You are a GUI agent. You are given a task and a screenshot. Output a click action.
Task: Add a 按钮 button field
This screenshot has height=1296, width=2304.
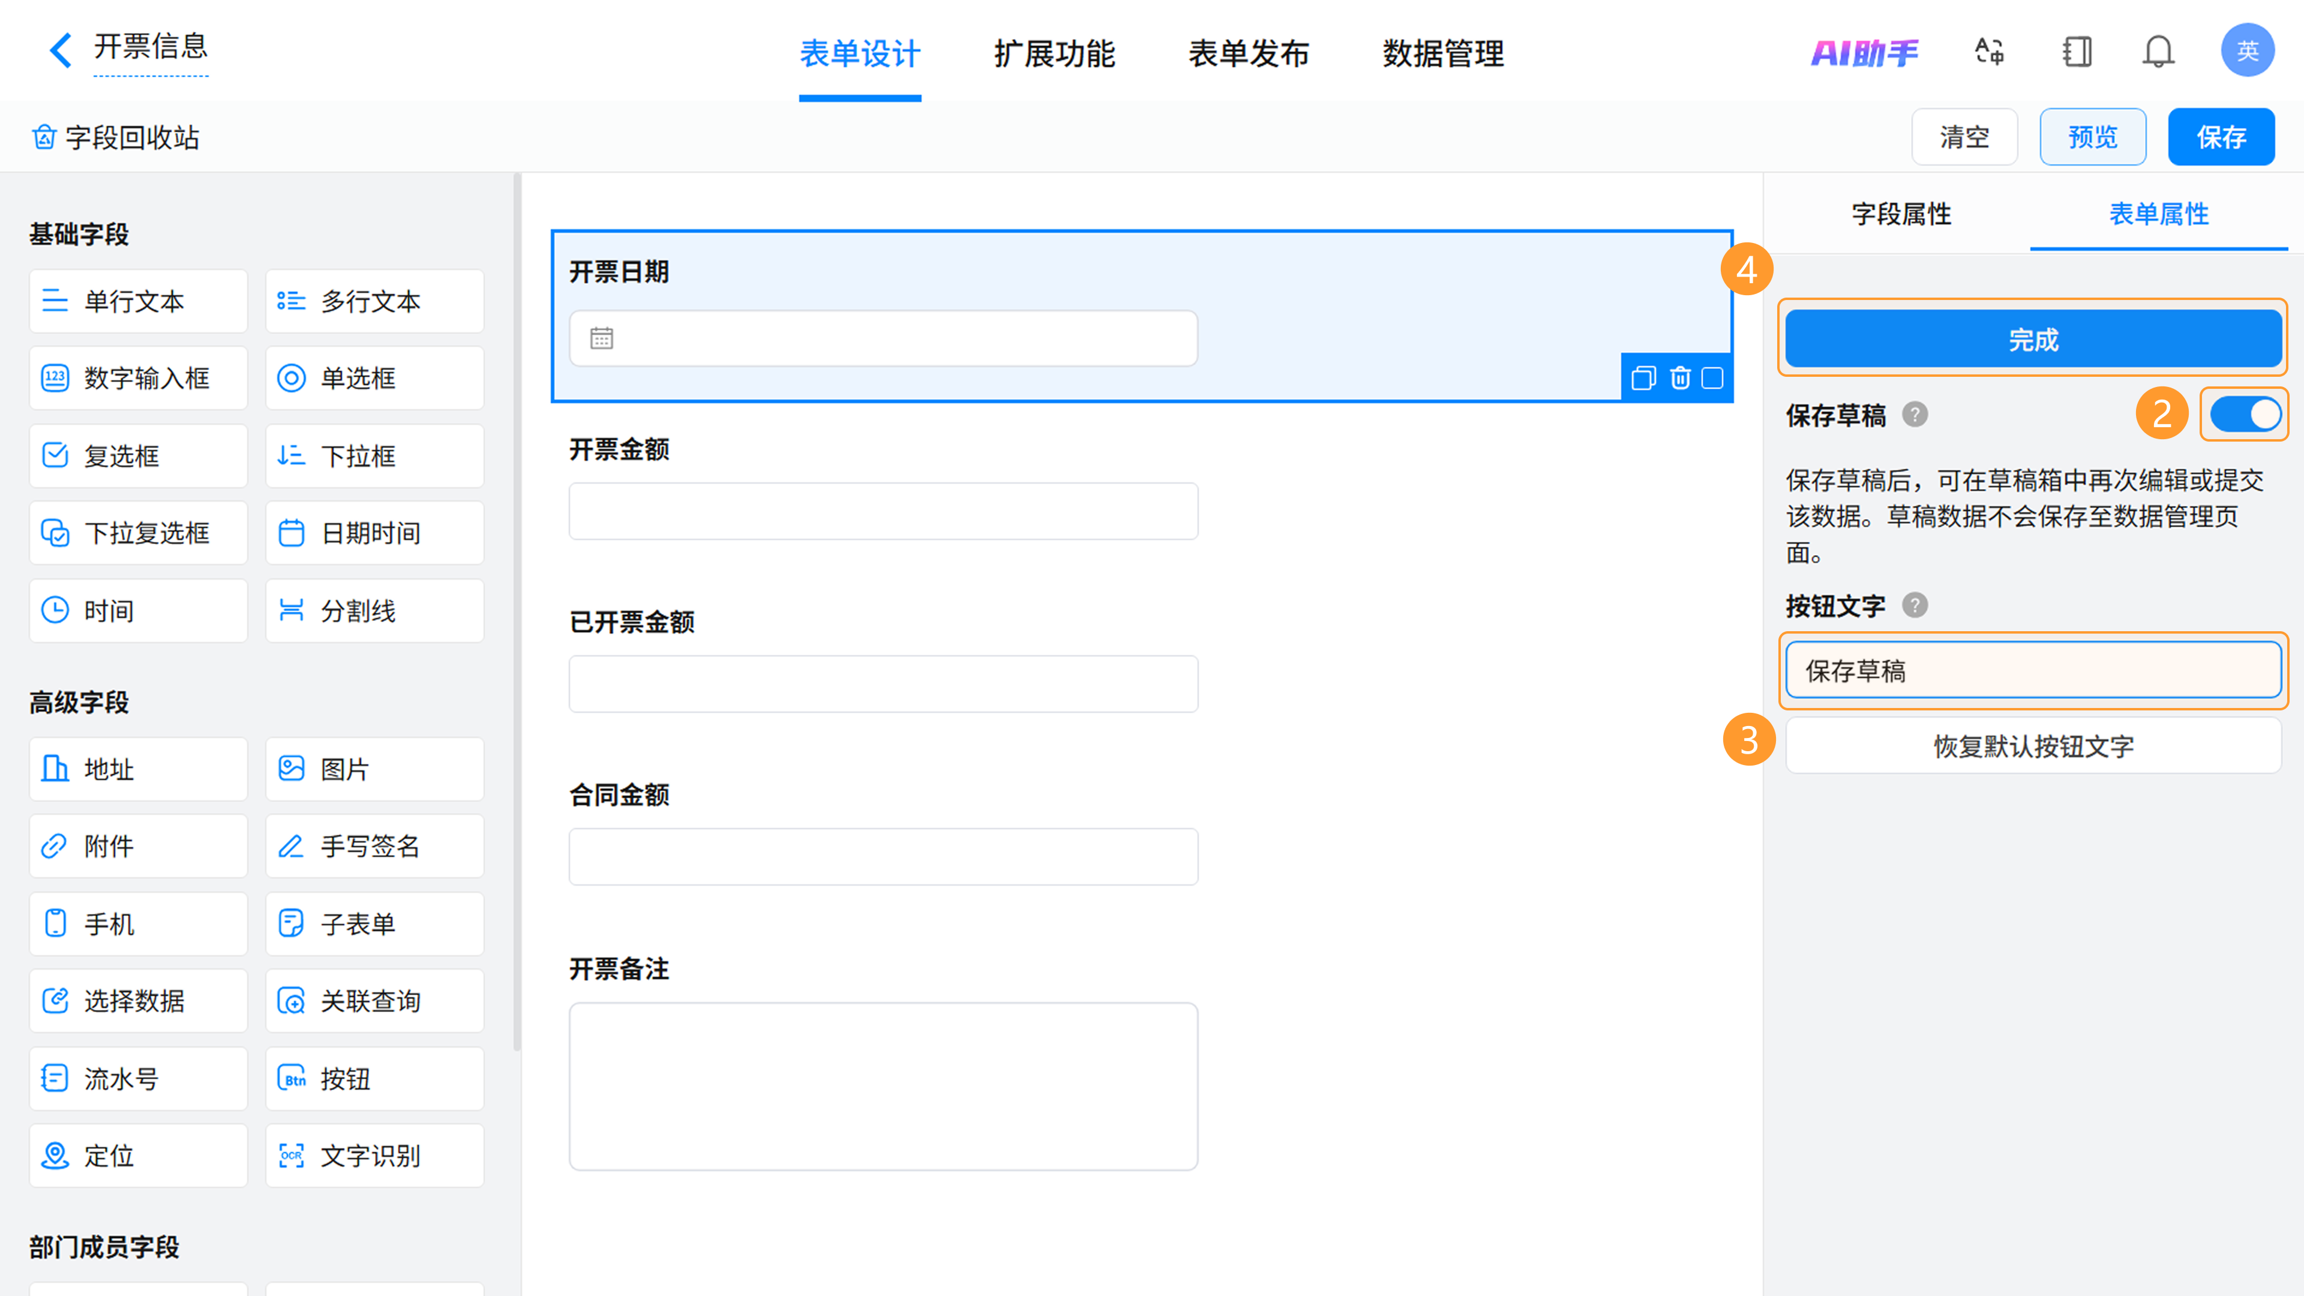[x=374, y=1079]
